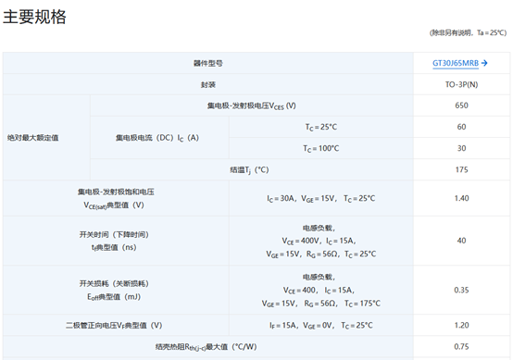The image size is (513, 360).
Task: Click the 结温Tj (°C) label cell
Action: pos(252,169)
